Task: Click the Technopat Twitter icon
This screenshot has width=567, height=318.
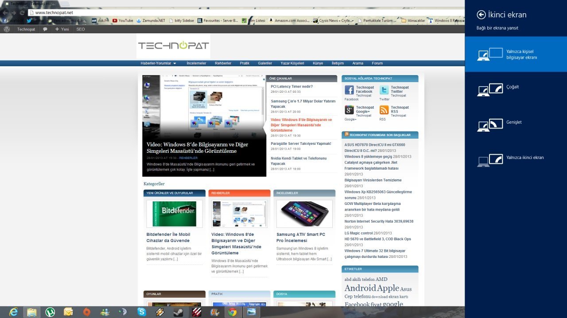Action: coord(384,90)
